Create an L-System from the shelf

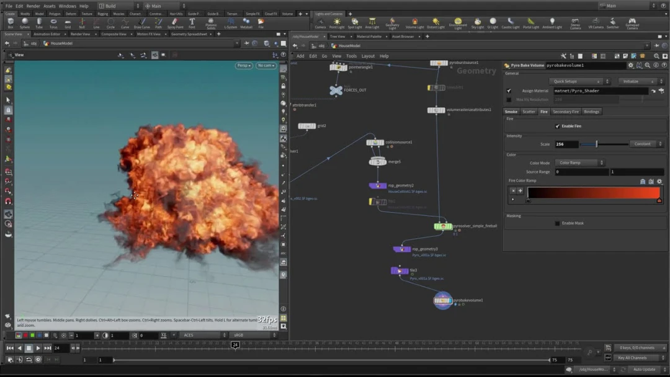click(x=230, y=22)
